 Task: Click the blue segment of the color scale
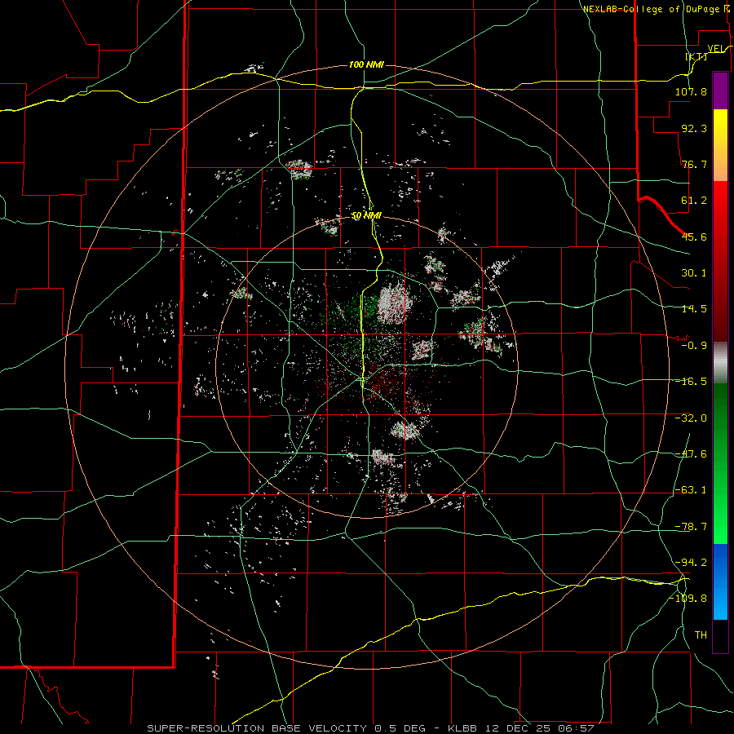pos(720,581)
